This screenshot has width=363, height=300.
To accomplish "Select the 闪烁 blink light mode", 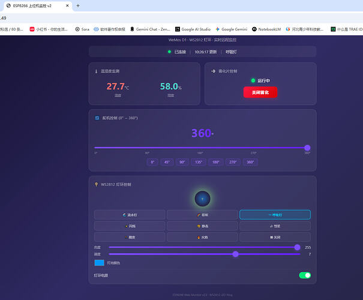I will (x=130, y=226).
